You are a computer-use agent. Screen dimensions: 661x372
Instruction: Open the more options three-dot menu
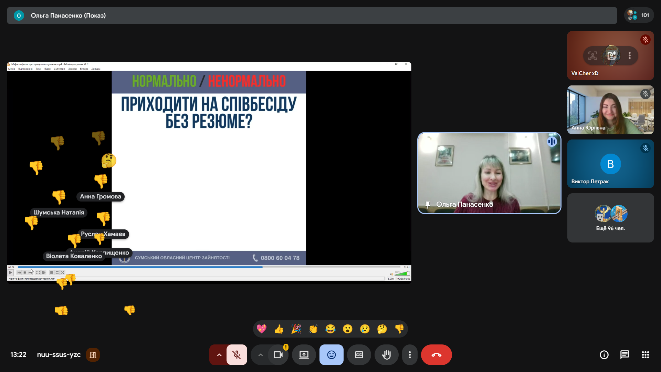pos(410,355)
